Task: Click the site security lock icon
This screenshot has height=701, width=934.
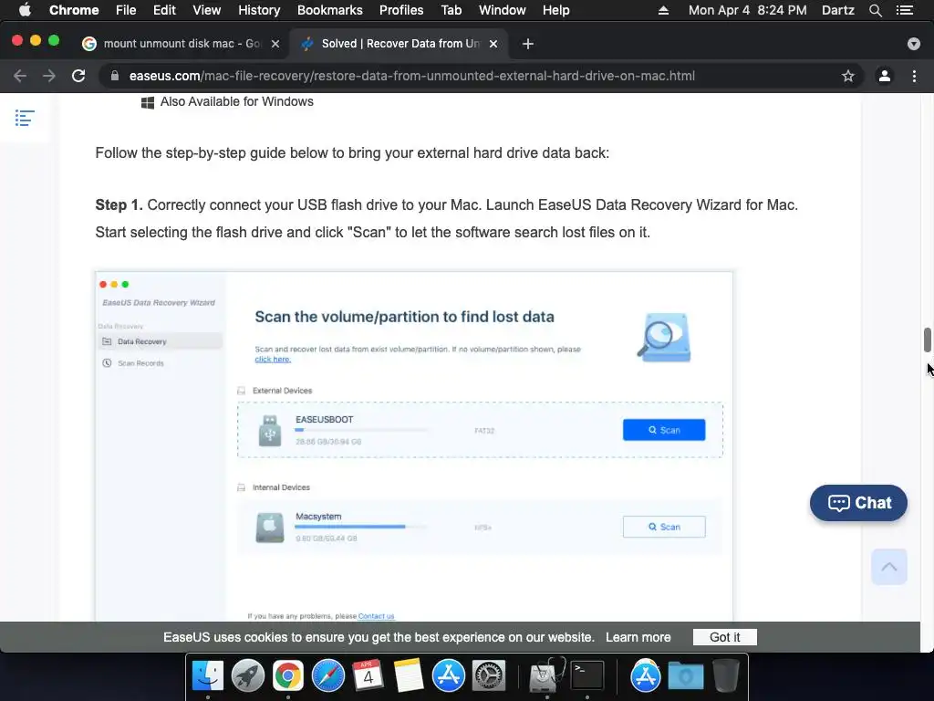Action: pyautogui.click(x=115, y=76)
